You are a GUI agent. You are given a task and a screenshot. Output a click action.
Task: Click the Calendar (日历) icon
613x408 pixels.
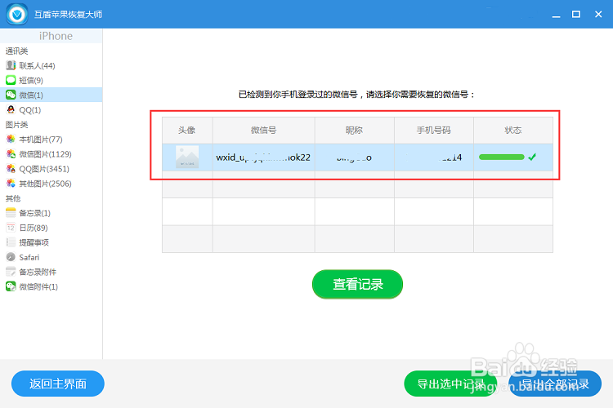[11, 228]
